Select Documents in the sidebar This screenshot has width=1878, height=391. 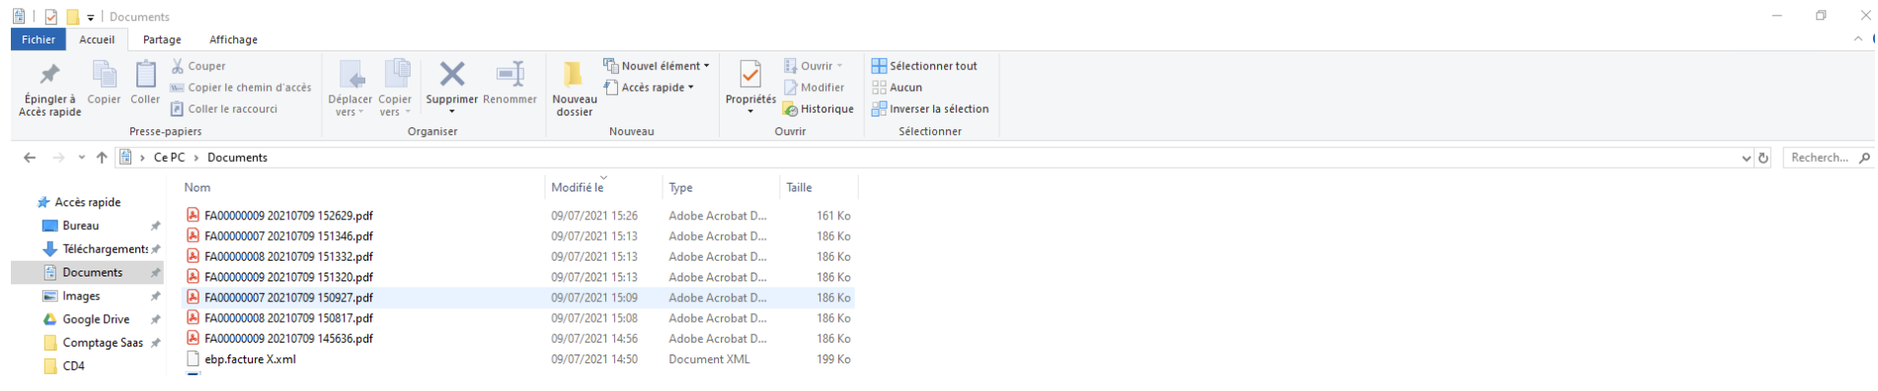click(87, 273)
